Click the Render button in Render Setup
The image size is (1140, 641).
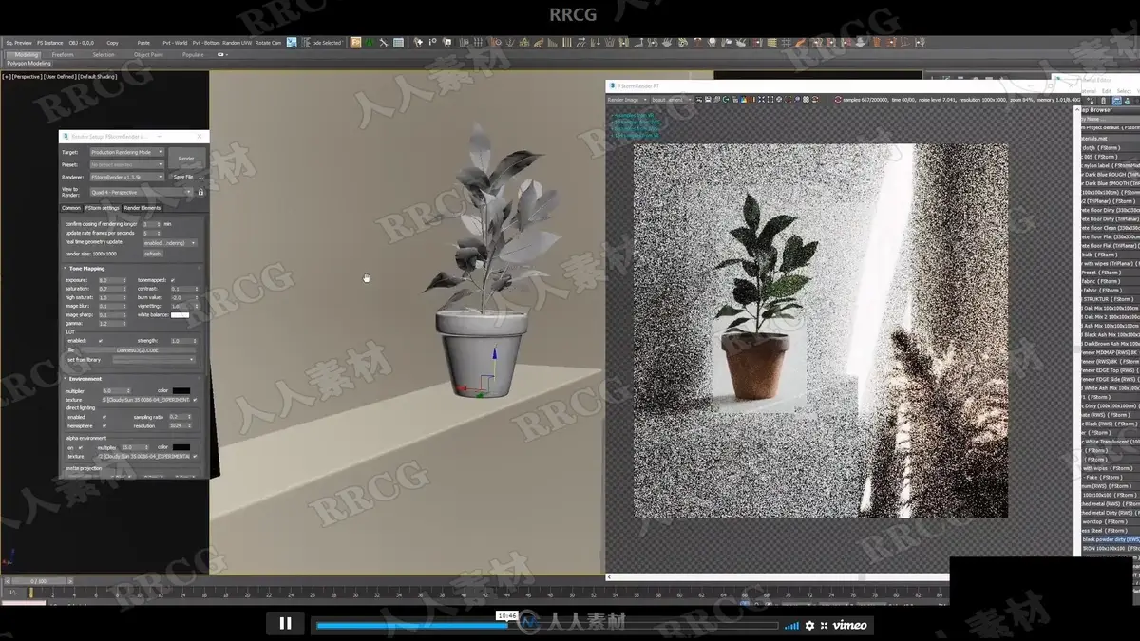click(x=186, y=159)
